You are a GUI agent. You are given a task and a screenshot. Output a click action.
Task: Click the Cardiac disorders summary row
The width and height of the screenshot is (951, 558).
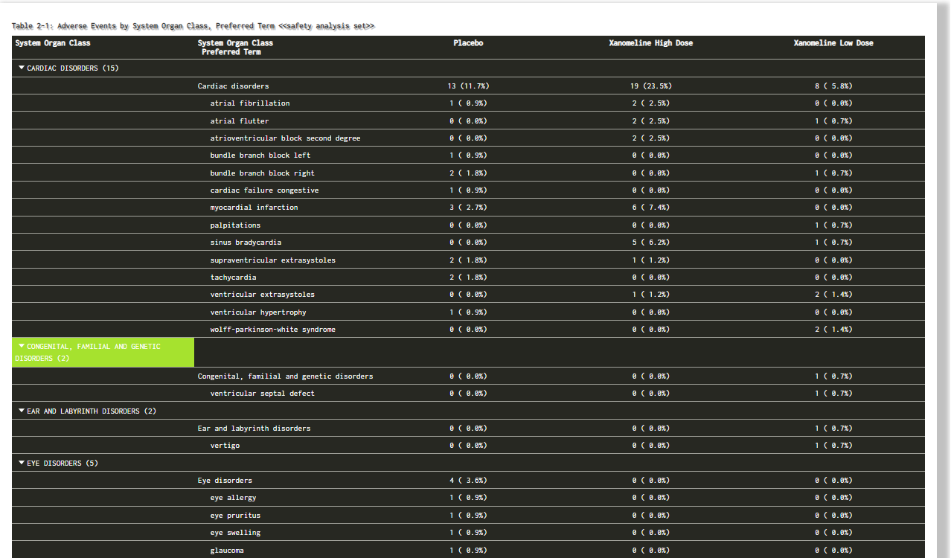click(468, 86)
